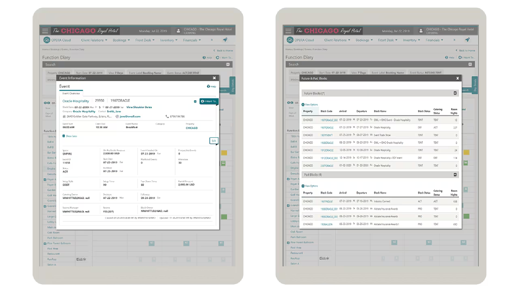Open CHICAGO property link in Event dialog
Screen dimensions: 519x292
click(x=192, y=128)
